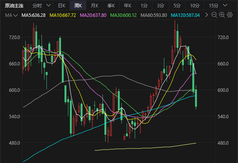Screen dimensions: 238x163
Task: Click the zoom out magnifier icon
Action: click(x=215, y=15)
